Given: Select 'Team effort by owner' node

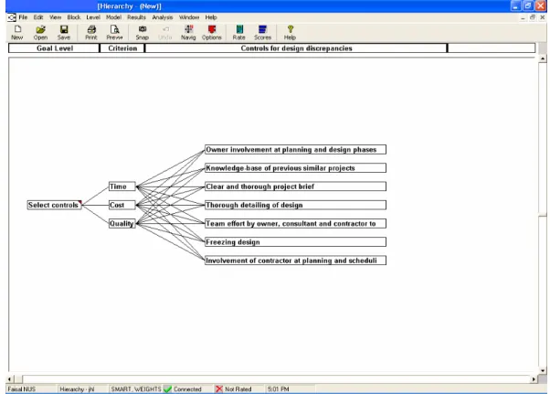Looking at the screenshot, I should point(295,223).
